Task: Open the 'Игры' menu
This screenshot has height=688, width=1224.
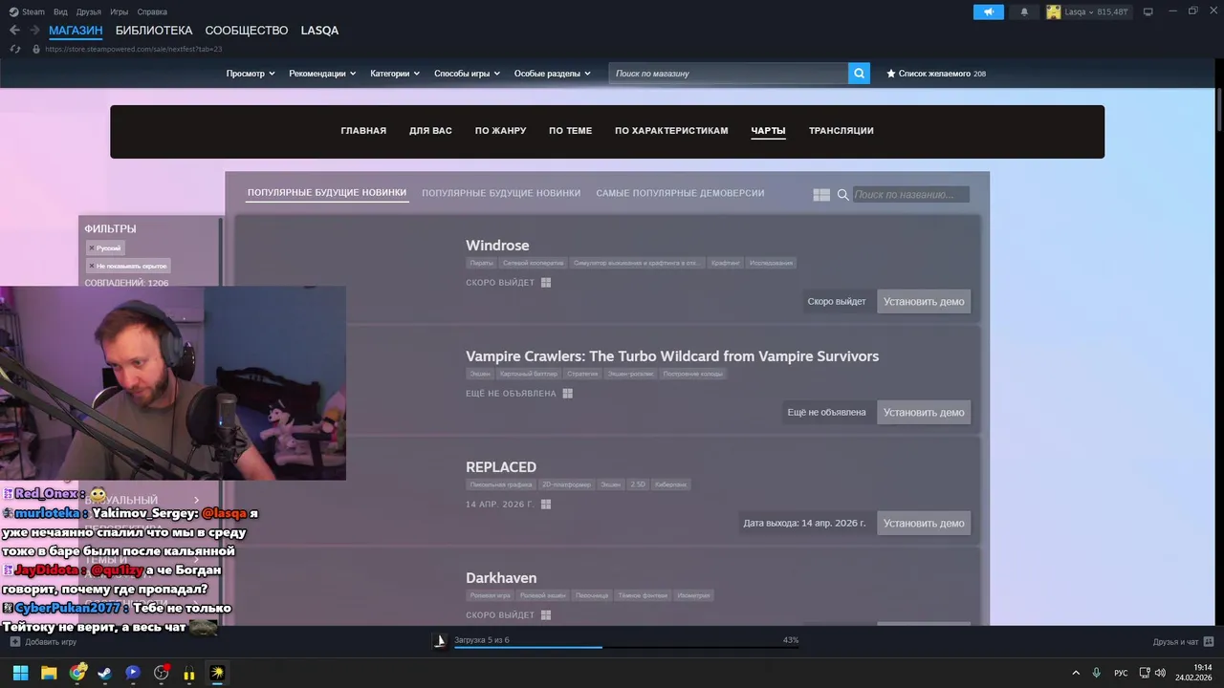Action: [119, 11]
